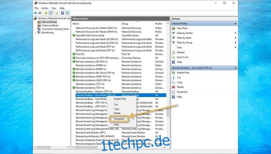The height and width of the screenshot is (154, 271).
Task: Select Remote Assistance (SSDP UDP-In) rule
Action: click(x=93, y=80)
